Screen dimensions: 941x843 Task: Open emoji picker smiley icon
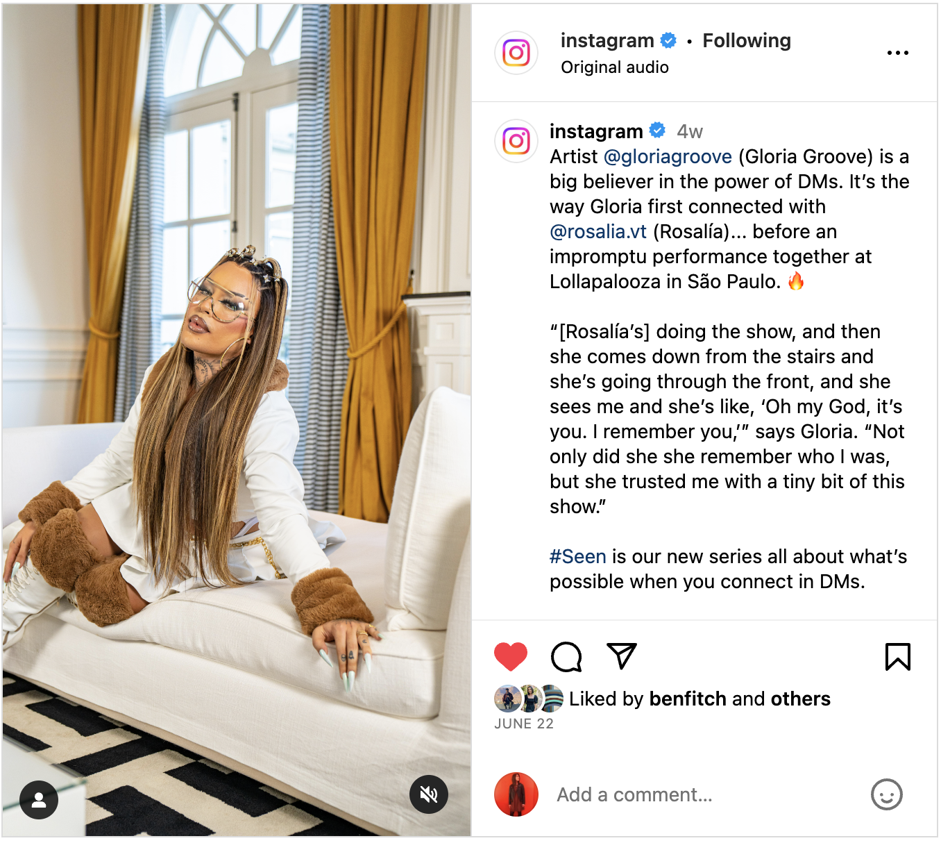point(887,794)
